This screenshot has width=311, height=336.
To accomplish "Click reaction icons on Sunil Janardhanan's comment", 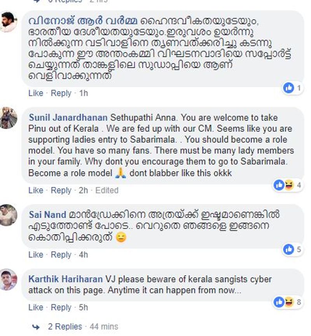I will pos(284,185).
